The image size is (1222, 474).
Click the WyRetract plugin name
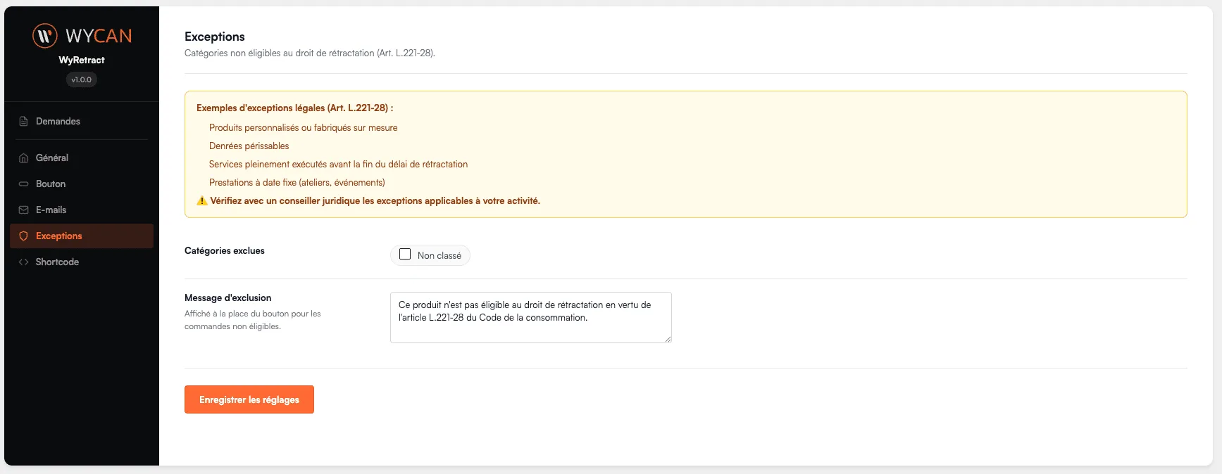[x=82, y=60]
